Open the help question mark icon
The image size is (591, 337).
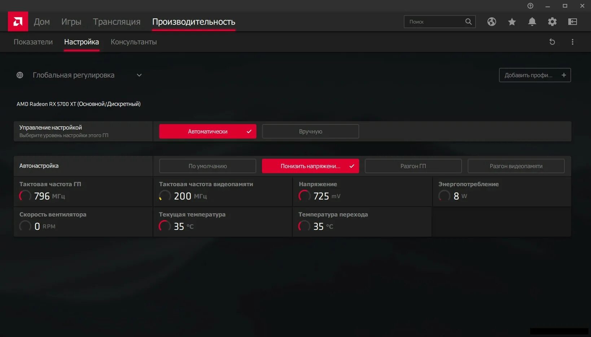[530, 6]
